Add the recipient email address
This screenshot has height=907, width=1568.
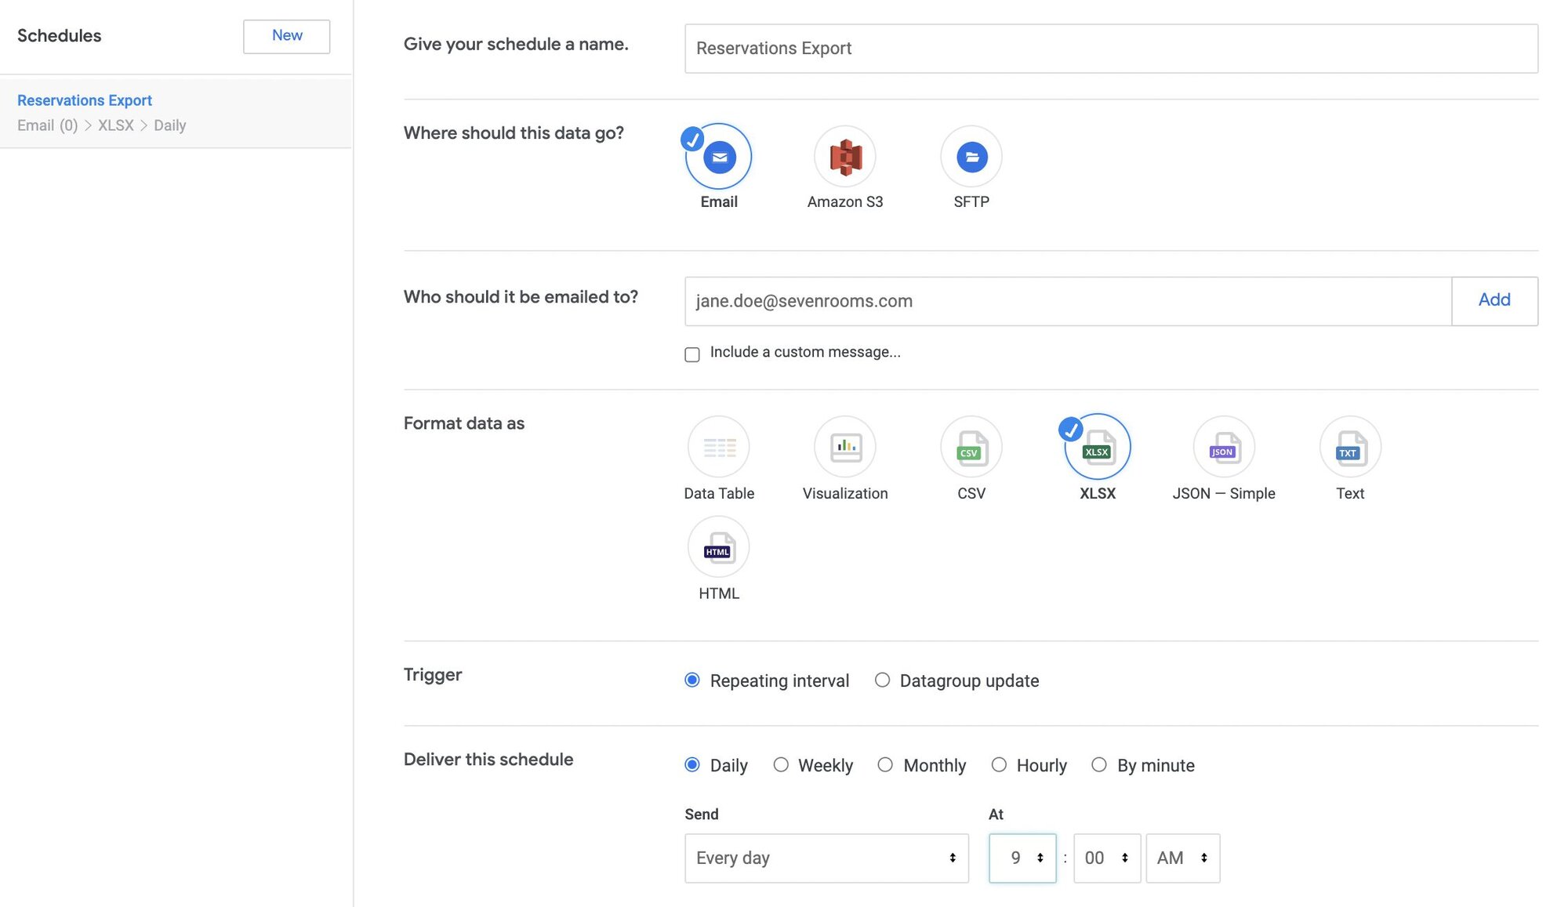coord(1494,300)
